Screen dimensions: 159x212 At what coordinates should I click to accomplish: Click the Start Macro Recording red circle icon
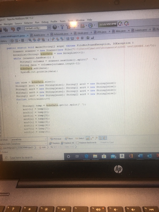click(78, 38)
